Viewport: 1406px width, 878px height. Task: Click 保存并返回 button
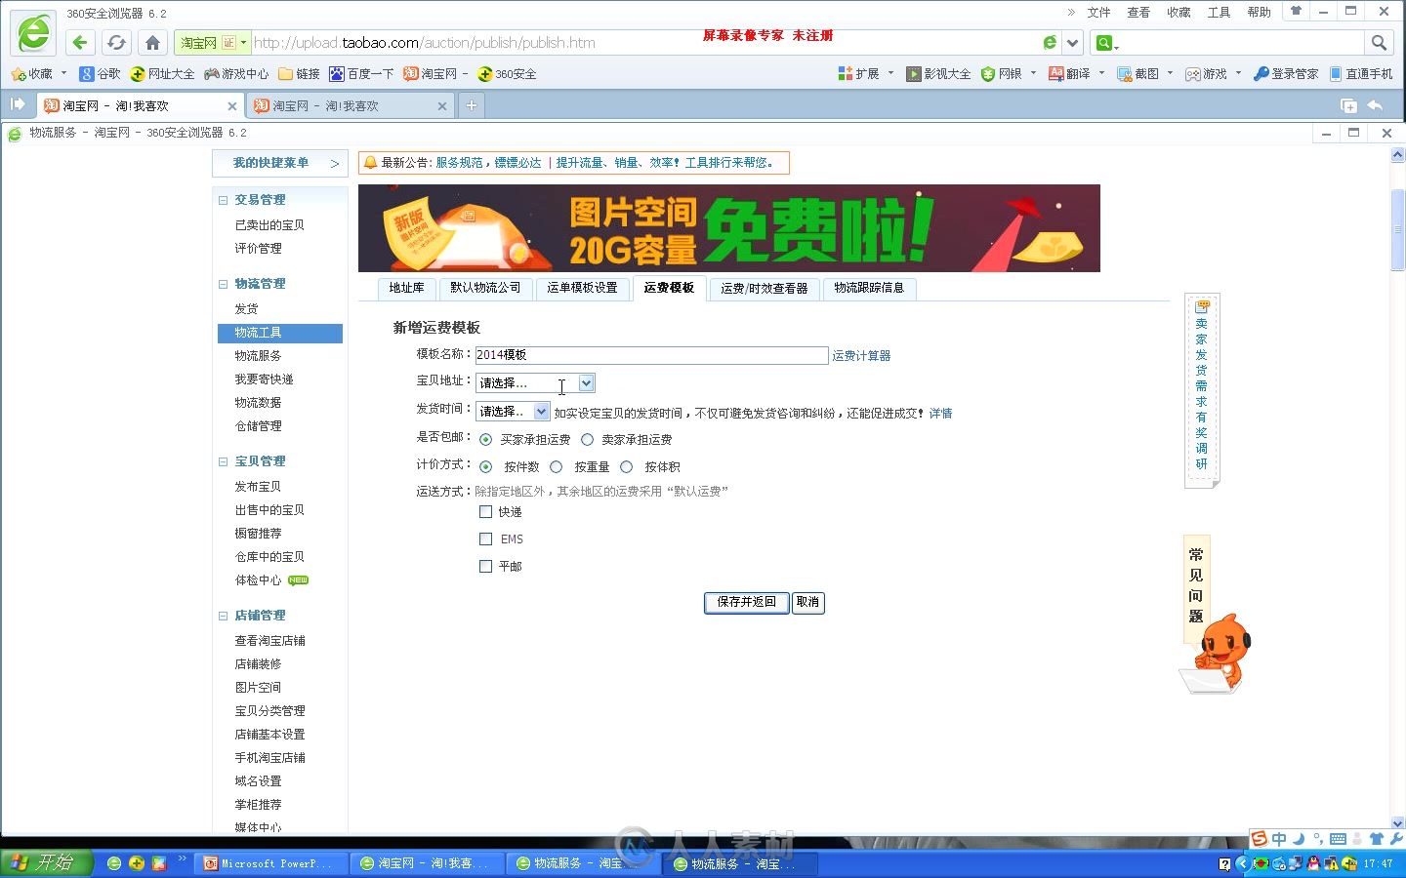[746, 602]
